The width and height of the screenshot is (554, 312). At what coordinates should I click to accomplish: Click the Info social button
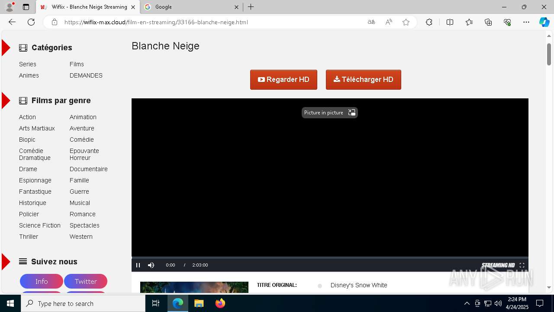point(42,281)
